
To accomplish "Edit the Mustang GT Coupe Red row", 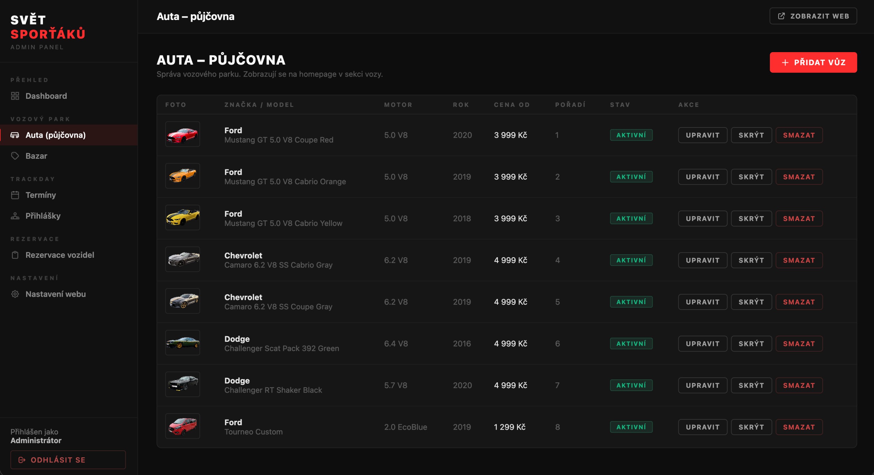I will click(703, 135).
